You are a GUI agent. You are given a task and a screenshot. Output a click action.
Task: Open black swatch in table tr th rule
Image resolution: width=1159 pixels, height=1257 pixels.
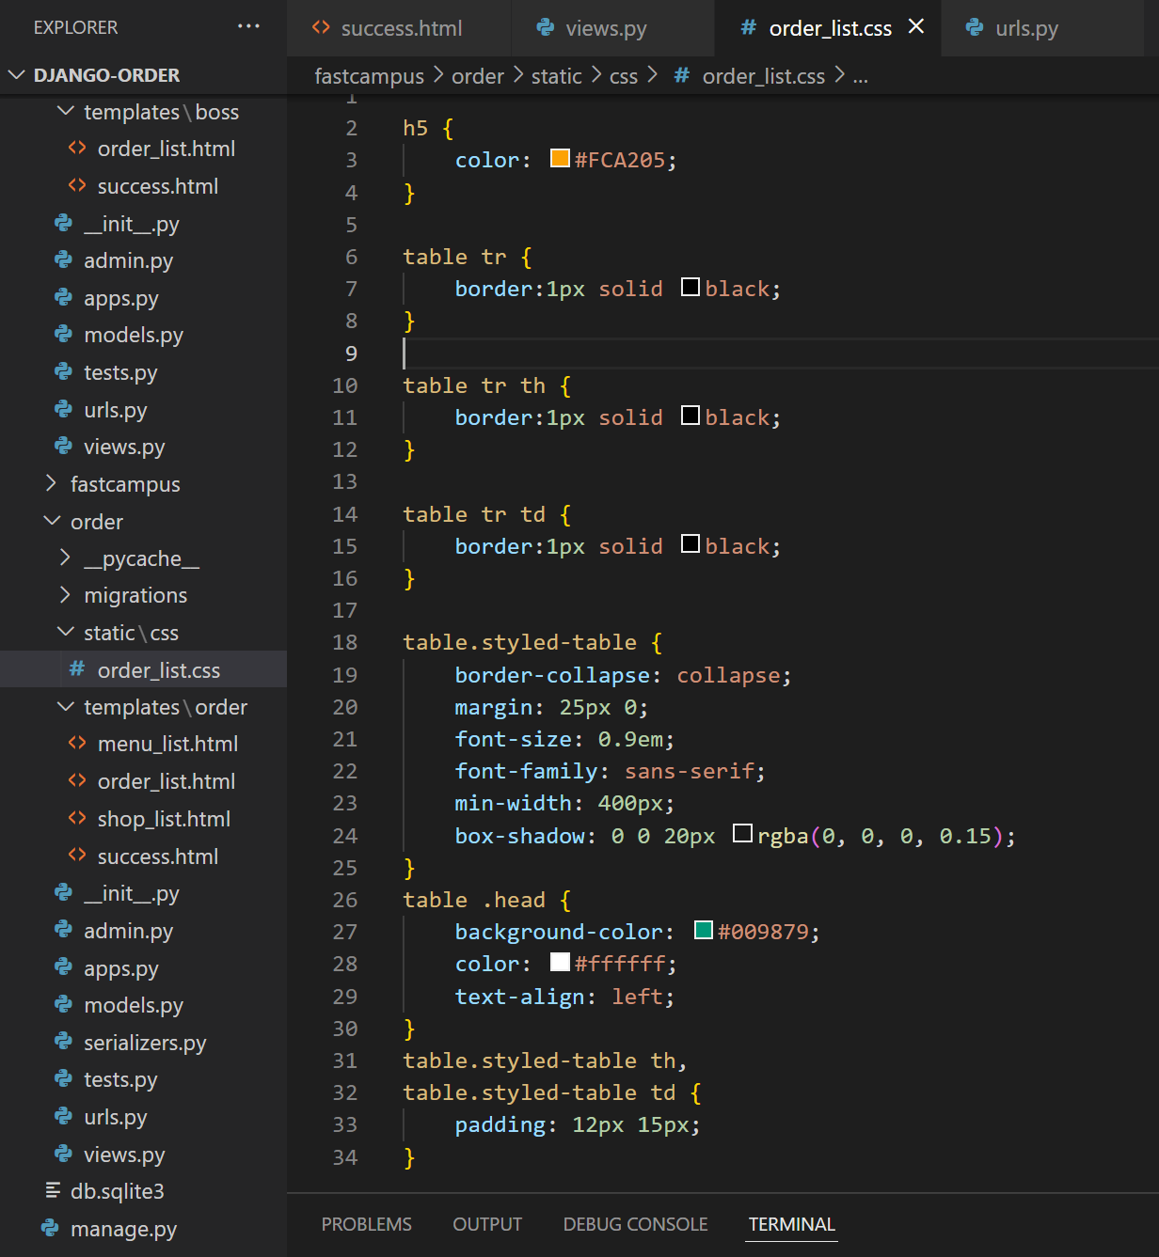pyautogui.click(x=691, y=415)
